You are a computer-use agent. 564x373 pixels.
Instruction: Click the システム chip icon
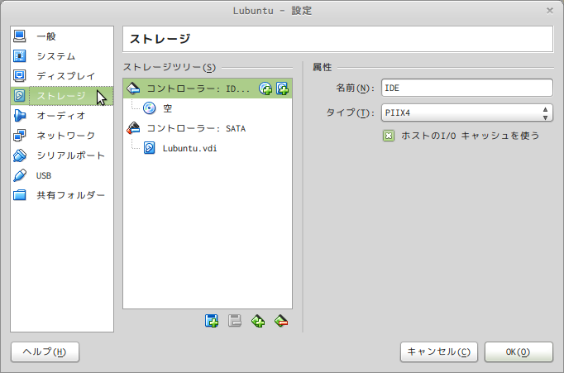tap(19, 56)
